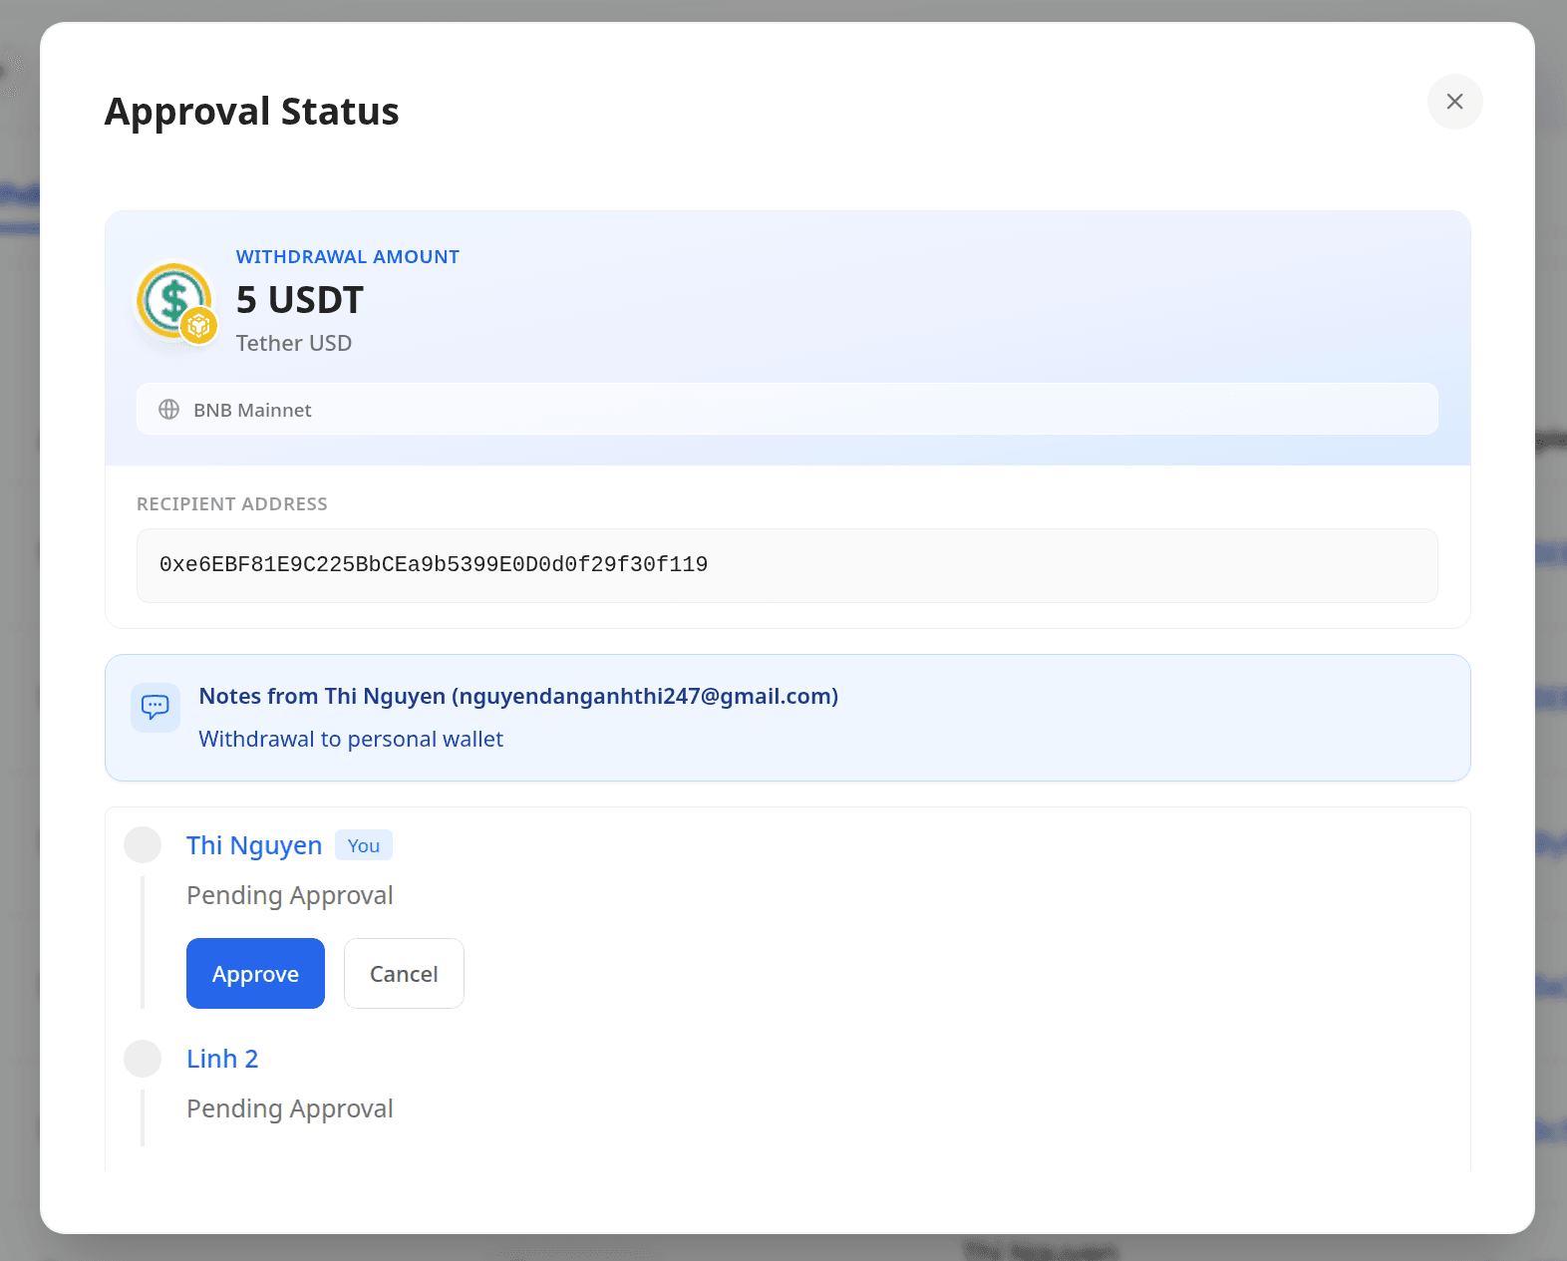The image size is (1567, 1261).
Task: Click the Notes from Thi Nguyen heading
Action: (x=518, y=696)
